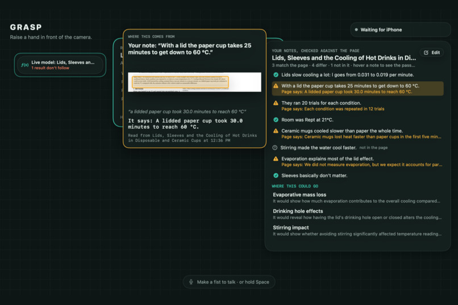Image resolution: width=458 pixels, height=305 pixels.
Task: Open the 'Evaporative mass loss' suggestion
Action: click(x=357, y=198)
